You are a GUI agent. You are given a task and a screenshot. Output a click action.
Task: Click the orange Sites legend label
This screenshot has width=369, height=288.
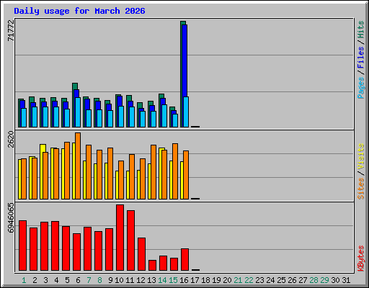tap(360, 189)
